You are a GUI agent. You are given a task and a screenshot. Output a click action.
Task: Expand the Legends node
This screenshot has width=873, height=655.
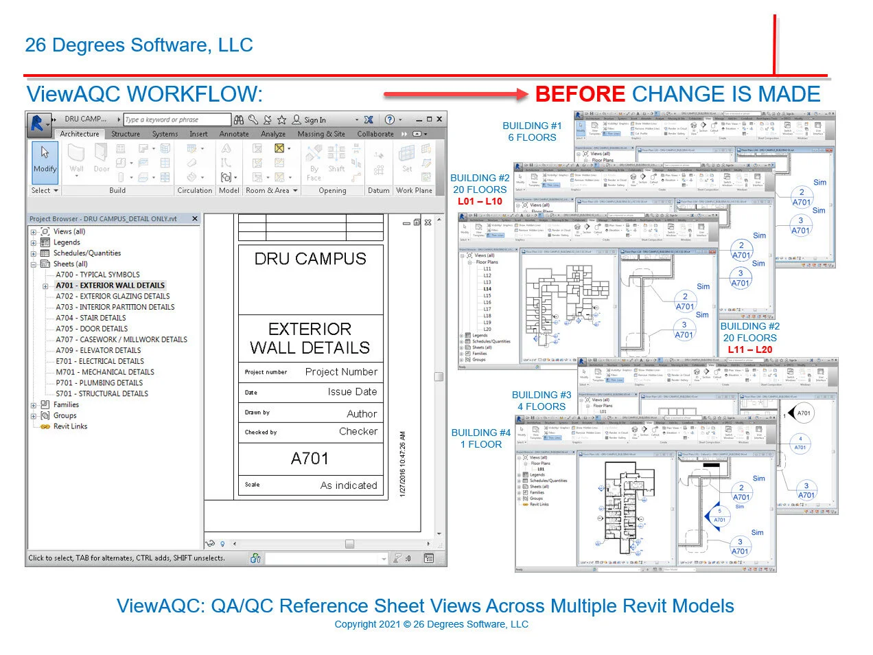point(33,243)
